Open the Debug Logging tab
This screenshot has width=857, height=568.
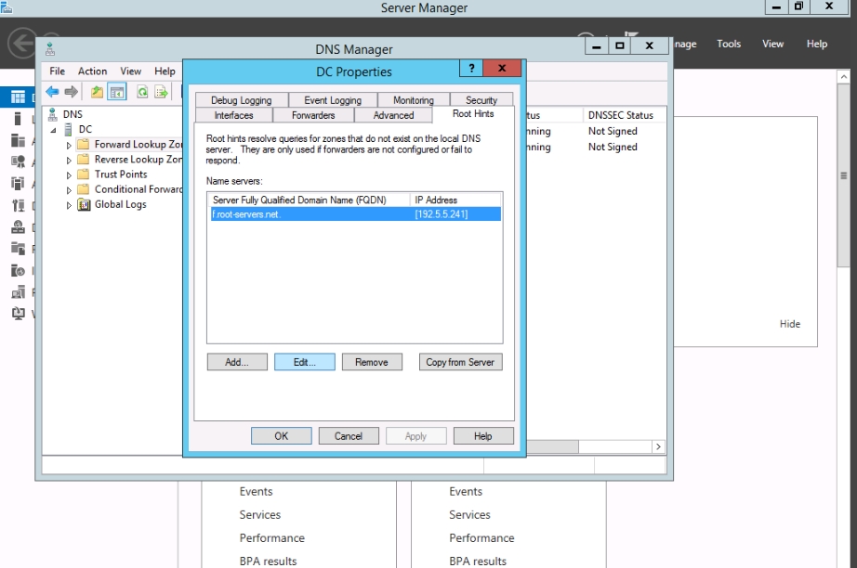pos(241,100)
